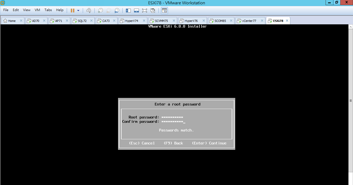Click the 'Passwords match.' message
The image size is (353, 185).
[176, 130]
